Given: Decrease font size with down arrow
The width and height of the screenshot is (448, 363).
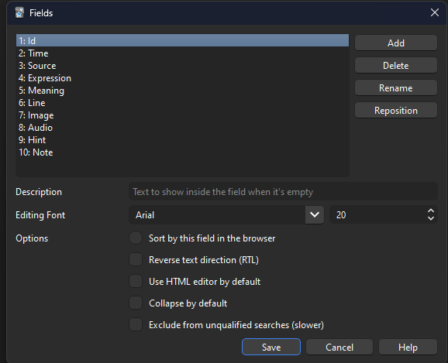Looking at the screenshot, I should (431, 218).
